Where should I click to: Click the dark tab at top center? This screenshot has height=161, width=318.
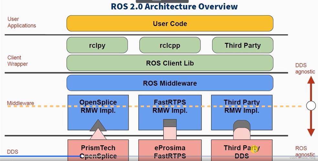click(162, 1)
